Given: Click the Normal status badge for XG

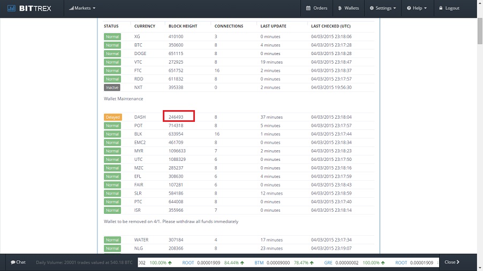Looking at the screenshot, I should (112, 36).
